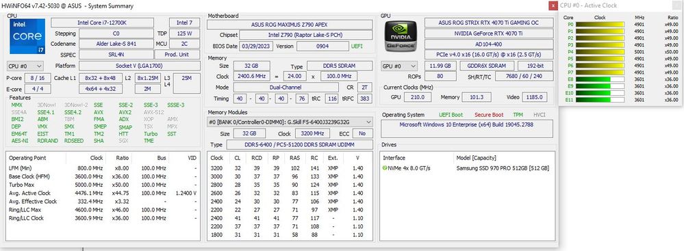Click the TDP 125 W field

click(x=185, y=34)
